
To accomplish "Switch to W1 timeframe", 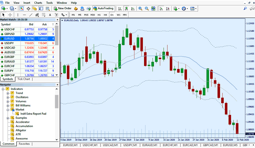I will [119, 15].
